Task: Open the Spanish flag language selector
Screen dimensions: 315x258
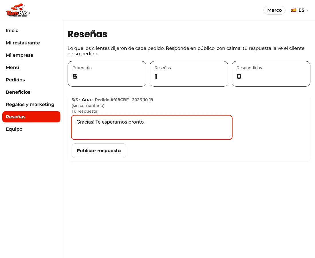Action: [299, 10]
